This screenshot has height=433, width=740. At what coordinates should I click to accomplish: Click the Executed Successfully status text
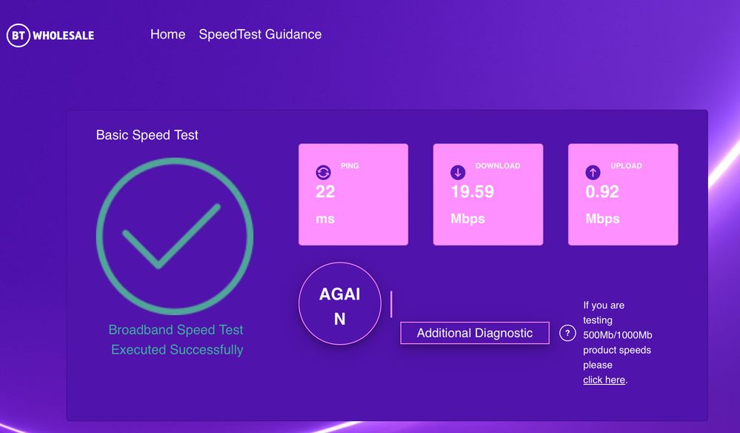tap(177, 349)
